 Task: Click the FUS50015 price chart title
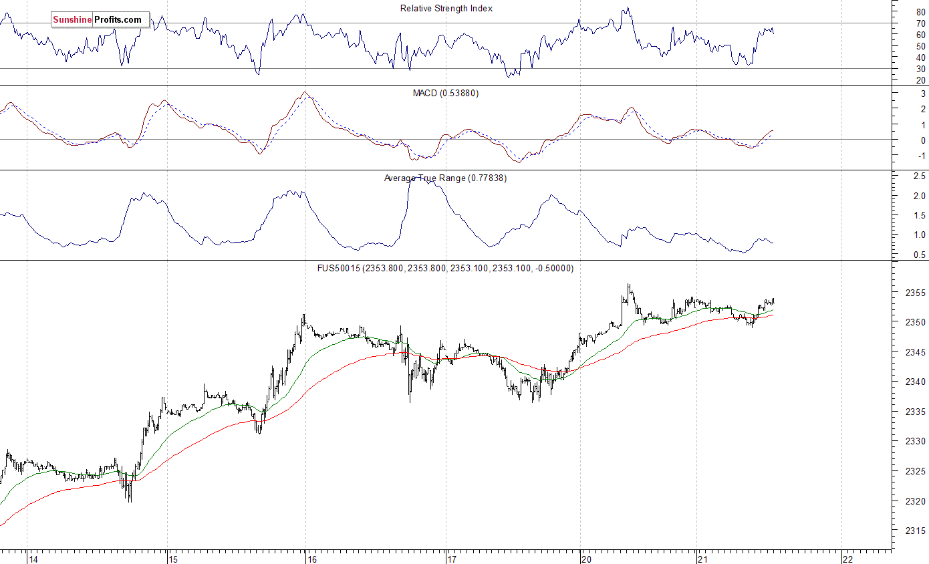point(445,268)
